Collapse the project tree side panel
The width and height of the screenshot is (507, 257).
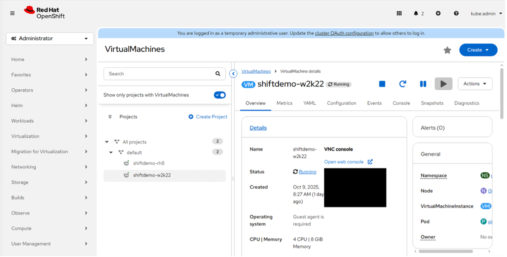point(233,74)
